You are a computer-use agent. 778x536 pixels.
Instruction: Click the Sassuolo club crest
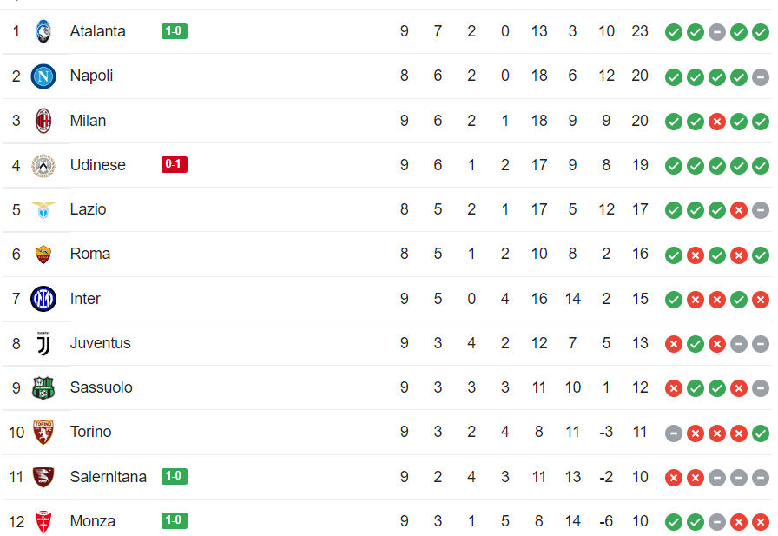coord(43,387)
